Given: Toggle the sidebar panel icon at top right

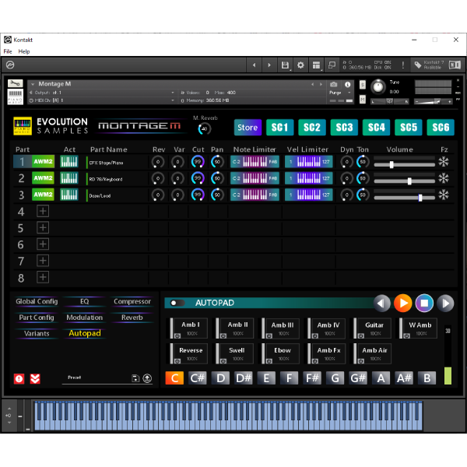Looking at the screenshot, I should pos(455,65).
